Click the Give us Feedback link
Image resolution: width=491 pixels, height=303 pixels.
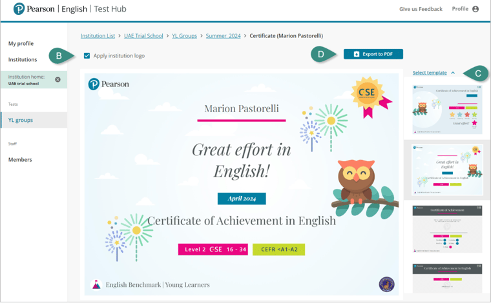coord(421,9)
